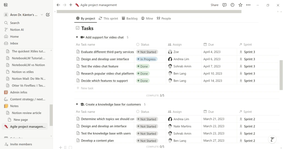Open Sprint 2 link for Develop content plan

click(249, 140)
